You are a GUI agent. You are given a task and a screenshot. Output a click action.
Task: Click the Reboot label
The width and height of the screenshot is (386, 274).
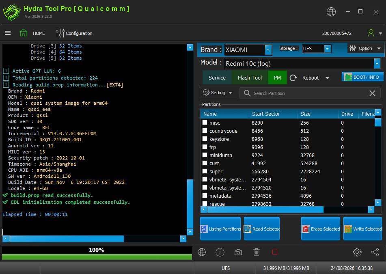[311, 78]
